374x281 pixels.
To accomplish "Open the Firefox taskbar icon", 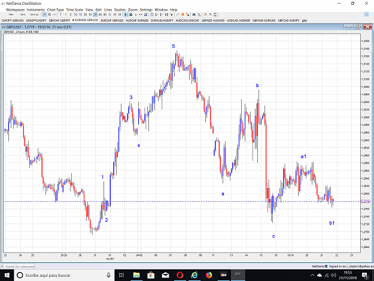I will 209,275.
